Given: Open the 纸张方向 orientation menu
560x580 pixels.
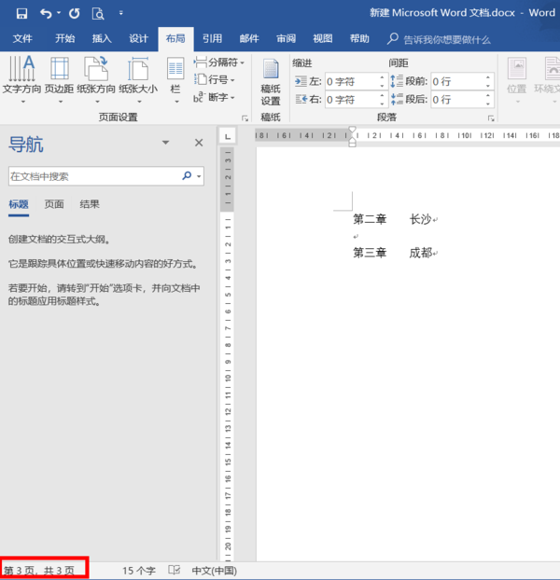Looking at the screenshot, I should (x=96, y=80).
